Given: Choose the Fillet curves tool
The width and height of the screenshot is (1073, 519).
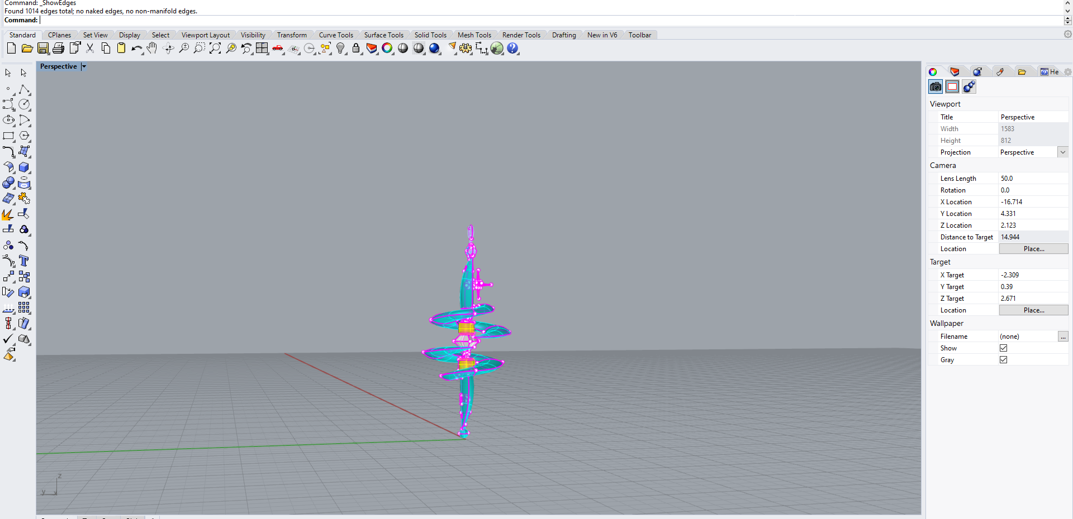Looking at the screenshot, I should click(8, 152).
